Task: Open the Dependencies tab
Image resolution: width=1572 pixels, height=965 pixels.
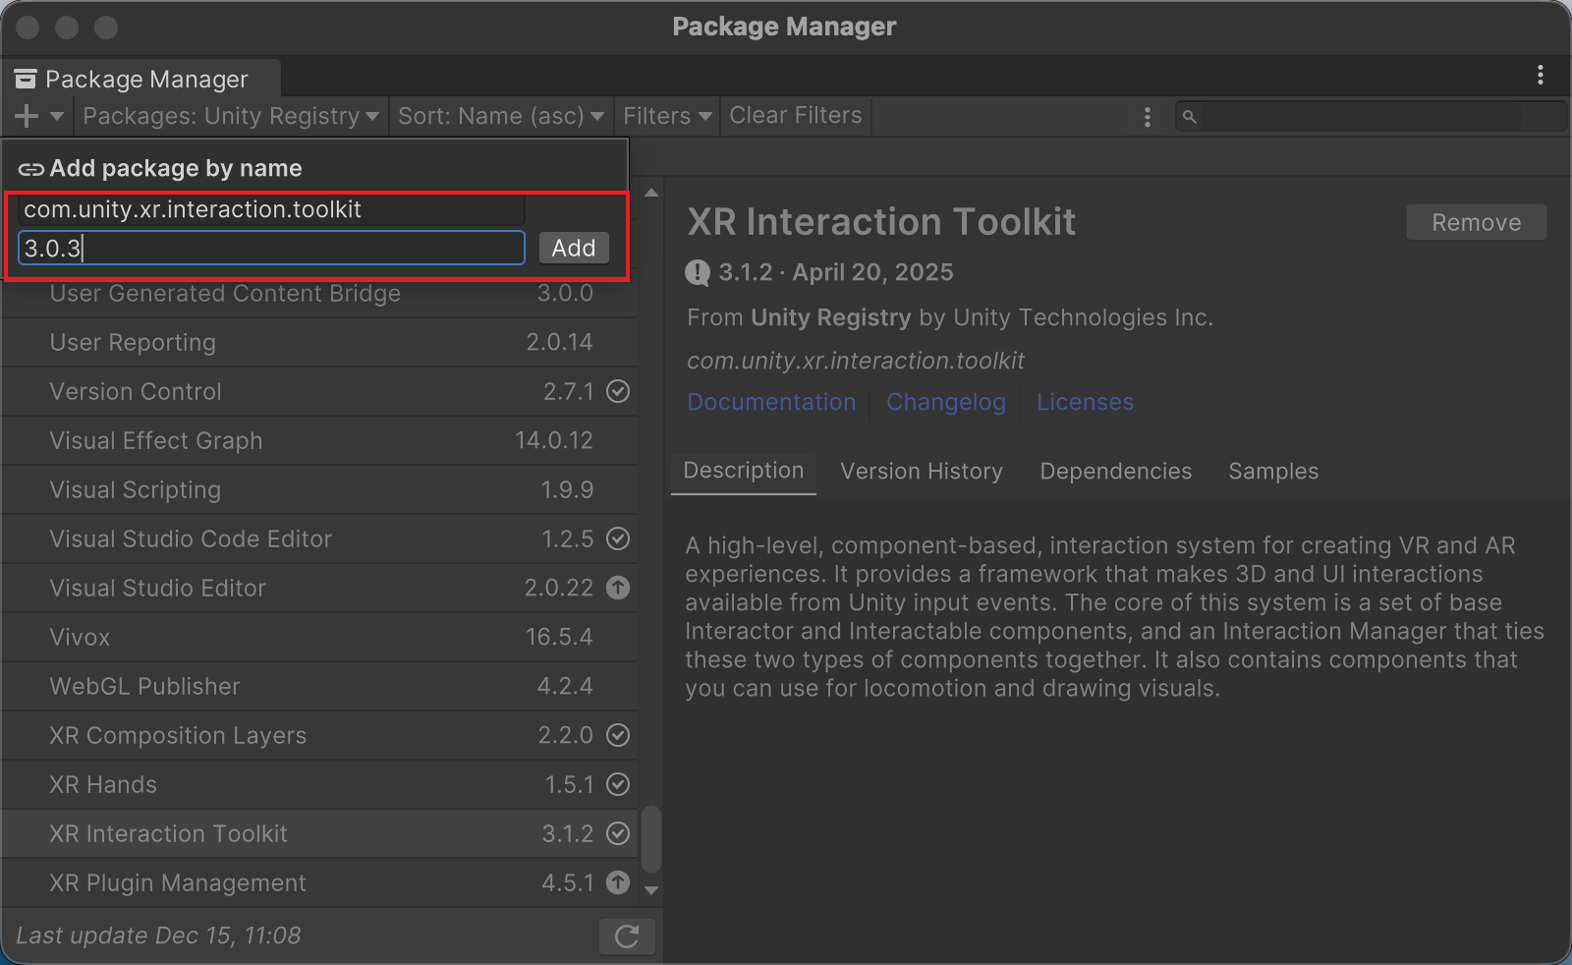Action: tap(1115, 472)
